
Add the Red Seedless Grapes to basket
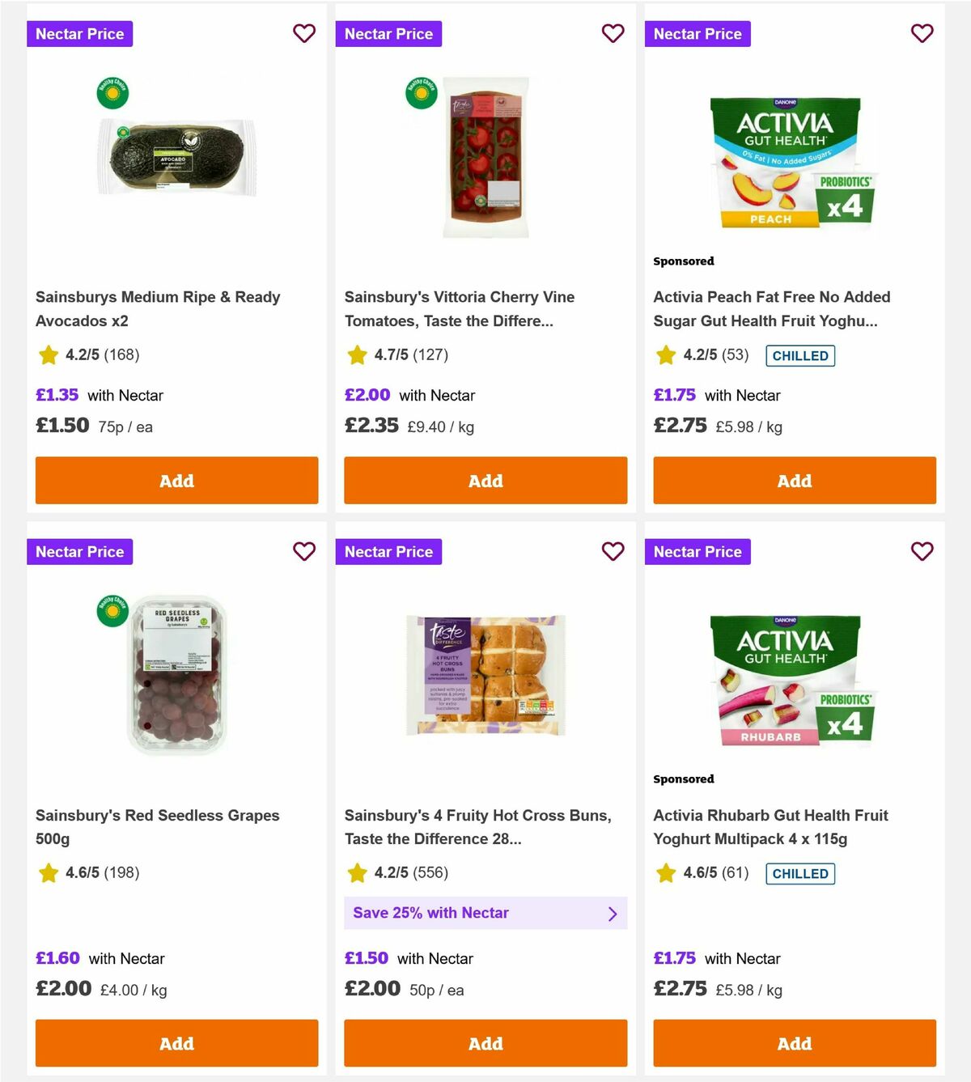tap(176, 1043)
